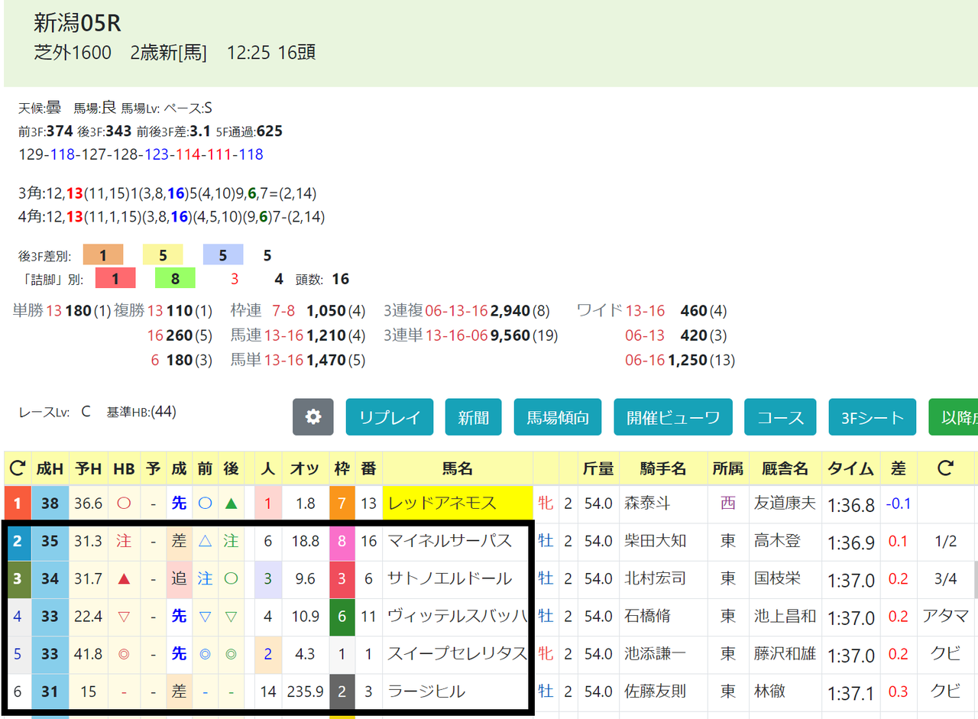Sort by the 予H column header

pos(88,468)
